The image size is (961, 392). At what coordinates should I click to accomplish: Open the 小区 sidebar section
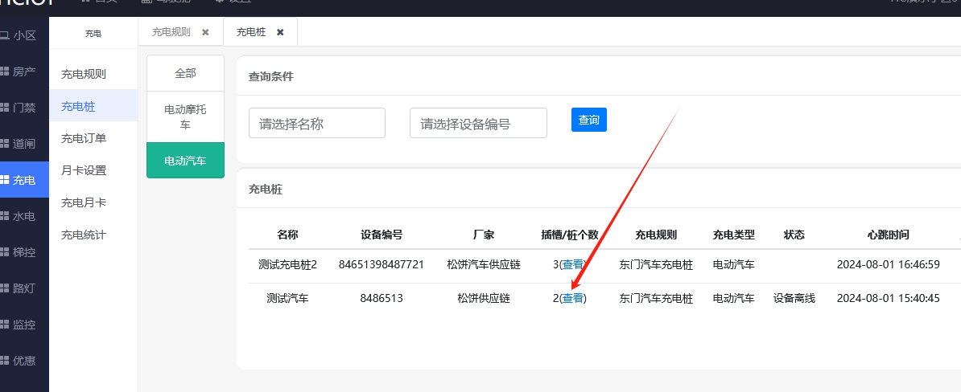coord(24,35)
